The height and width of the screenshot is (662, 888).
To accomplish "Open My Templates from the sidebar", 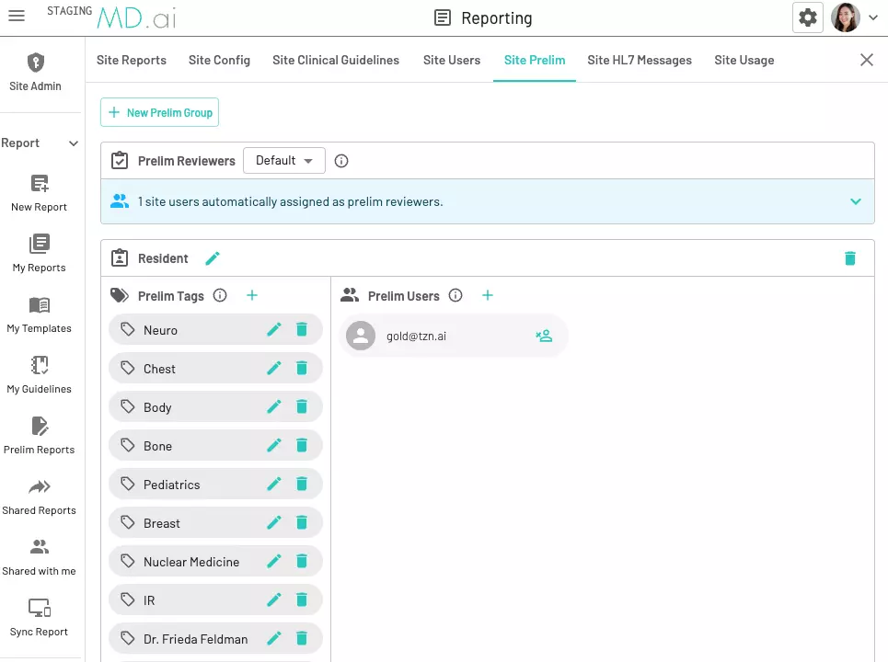I will 39,305.
